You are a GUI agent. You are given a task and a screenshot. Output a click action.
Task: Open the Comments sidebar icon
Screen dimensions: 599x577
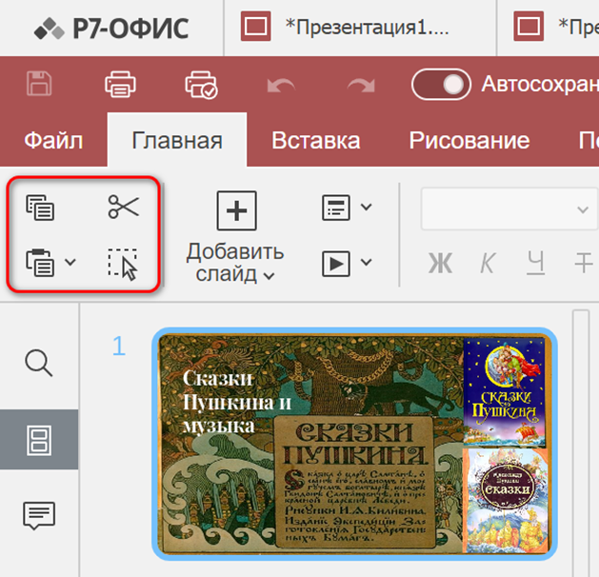pos(39,515)
